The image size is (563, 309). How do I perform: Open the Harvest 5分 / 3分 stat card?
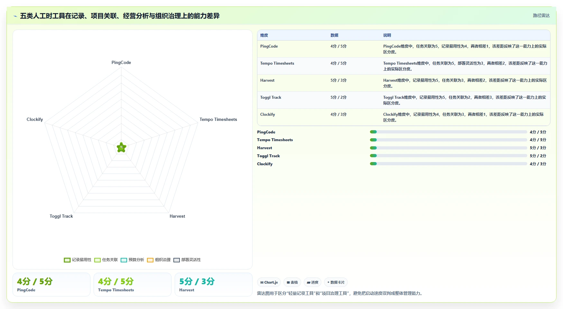click(214, 285)
